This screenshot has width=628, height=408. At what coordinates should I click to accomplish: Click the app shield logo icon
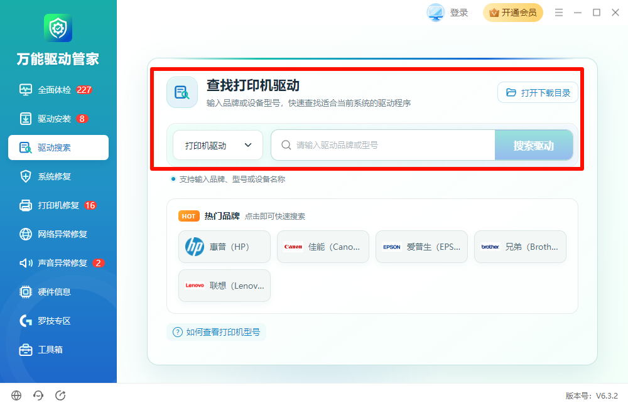pyautogui.click(x=58, y=28)
